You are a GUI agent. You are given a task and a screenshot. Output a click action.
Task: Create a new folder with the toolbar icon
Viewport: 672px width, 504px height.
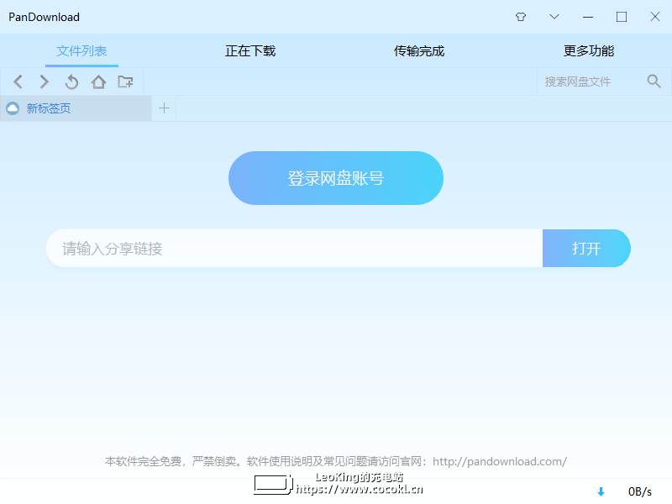tap(125, 81)
